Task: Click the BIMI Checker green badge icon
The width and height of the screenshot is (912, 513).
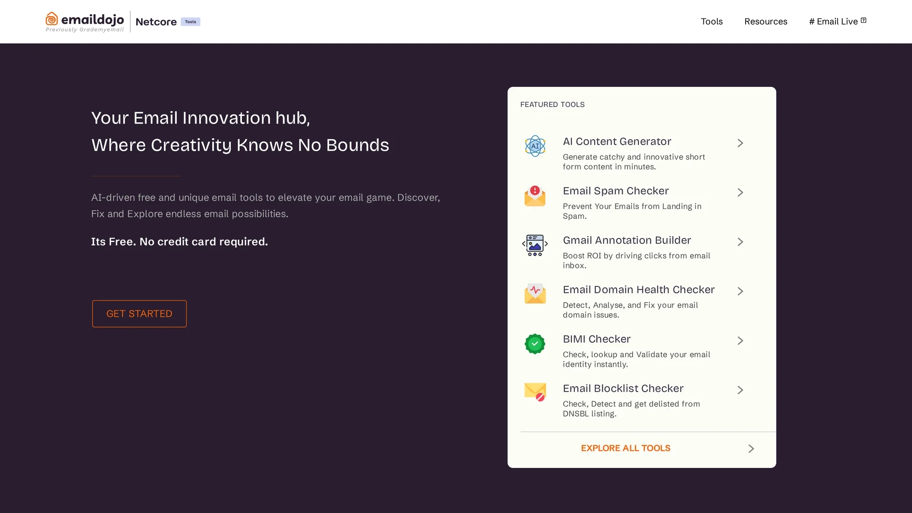Action: click(535, 343)
